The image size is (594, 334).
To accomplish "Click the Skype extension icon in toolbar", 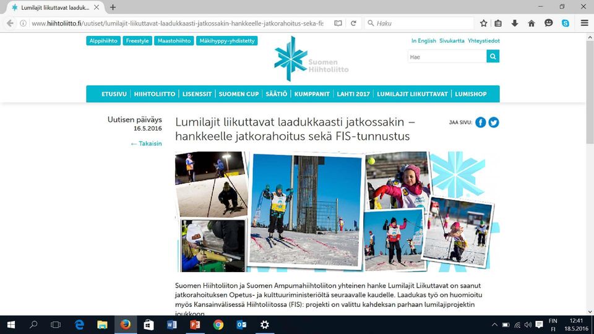I will [565, 23].
